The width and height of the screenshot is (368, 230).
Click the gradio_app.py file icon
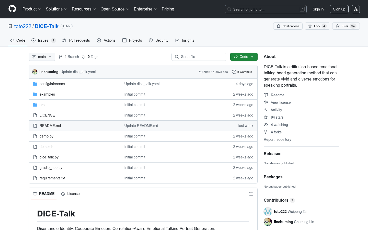tap(35, 168)
